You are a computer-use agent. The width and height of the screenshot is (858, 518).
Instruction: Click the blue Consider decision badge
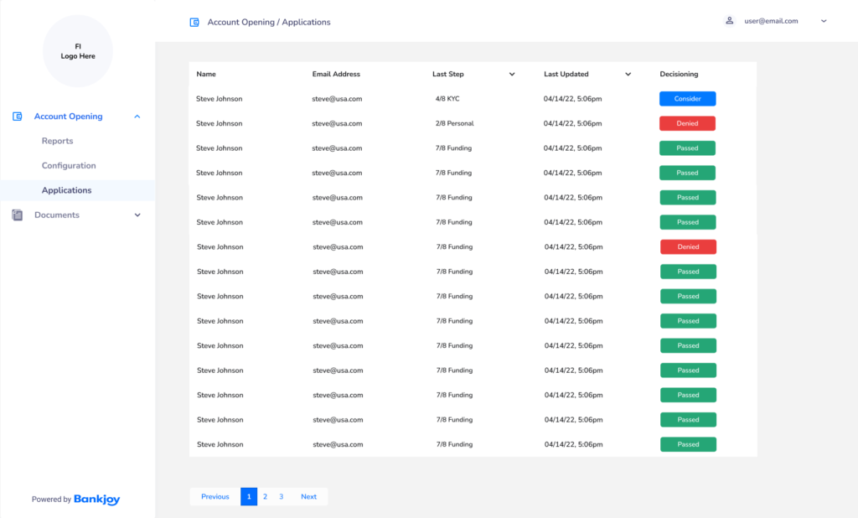tap(687, 99)
